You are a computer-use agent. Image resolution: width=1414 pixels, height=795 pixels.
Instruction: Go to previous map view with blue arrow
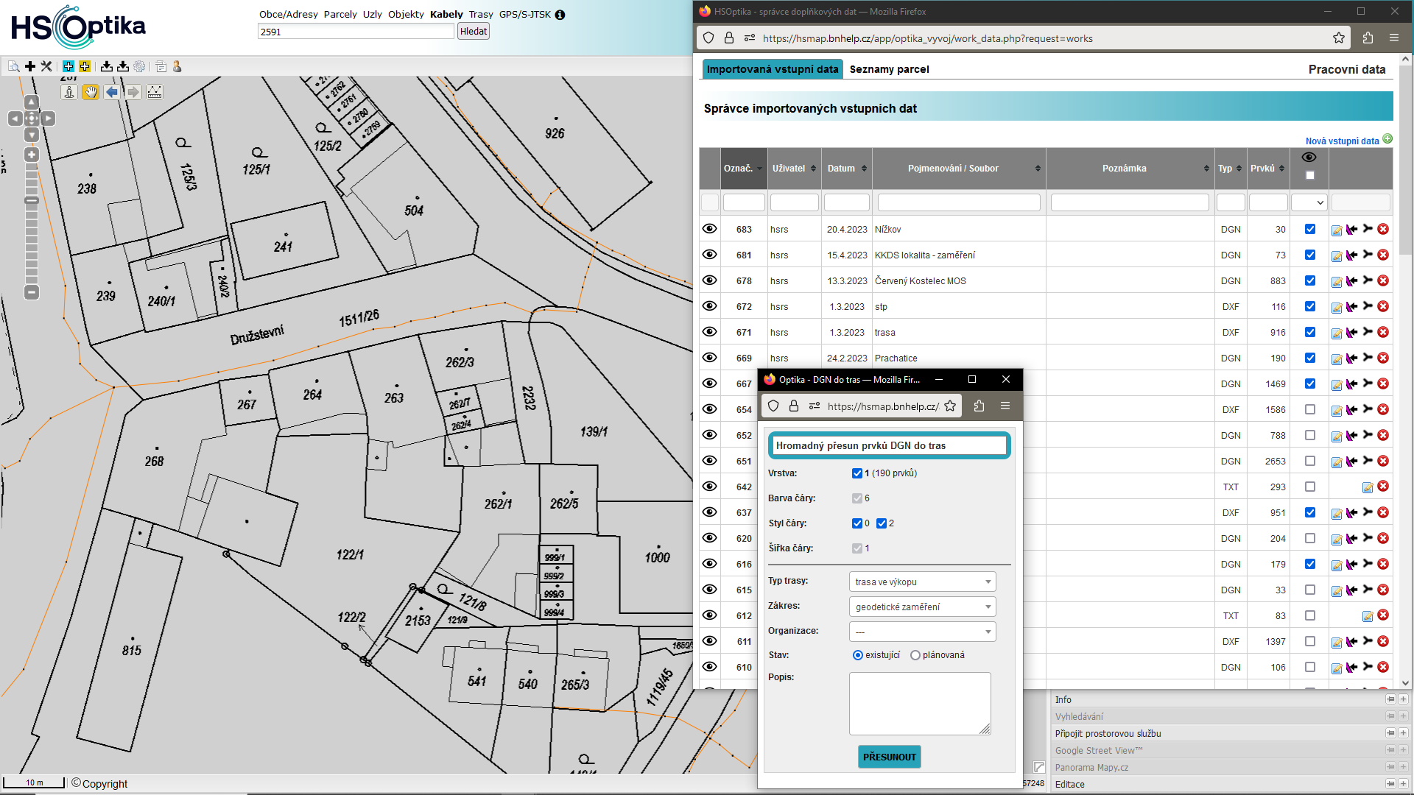[112, 92]
